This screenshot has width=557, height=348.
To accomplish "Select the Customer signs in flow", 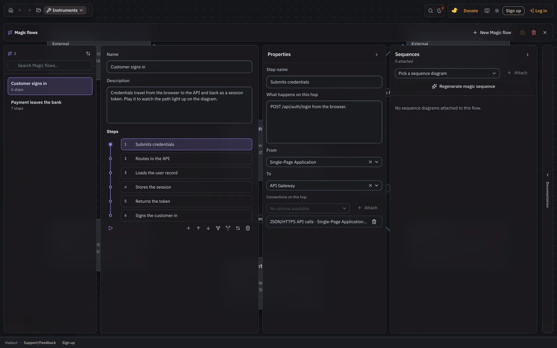I will point(50,86).
